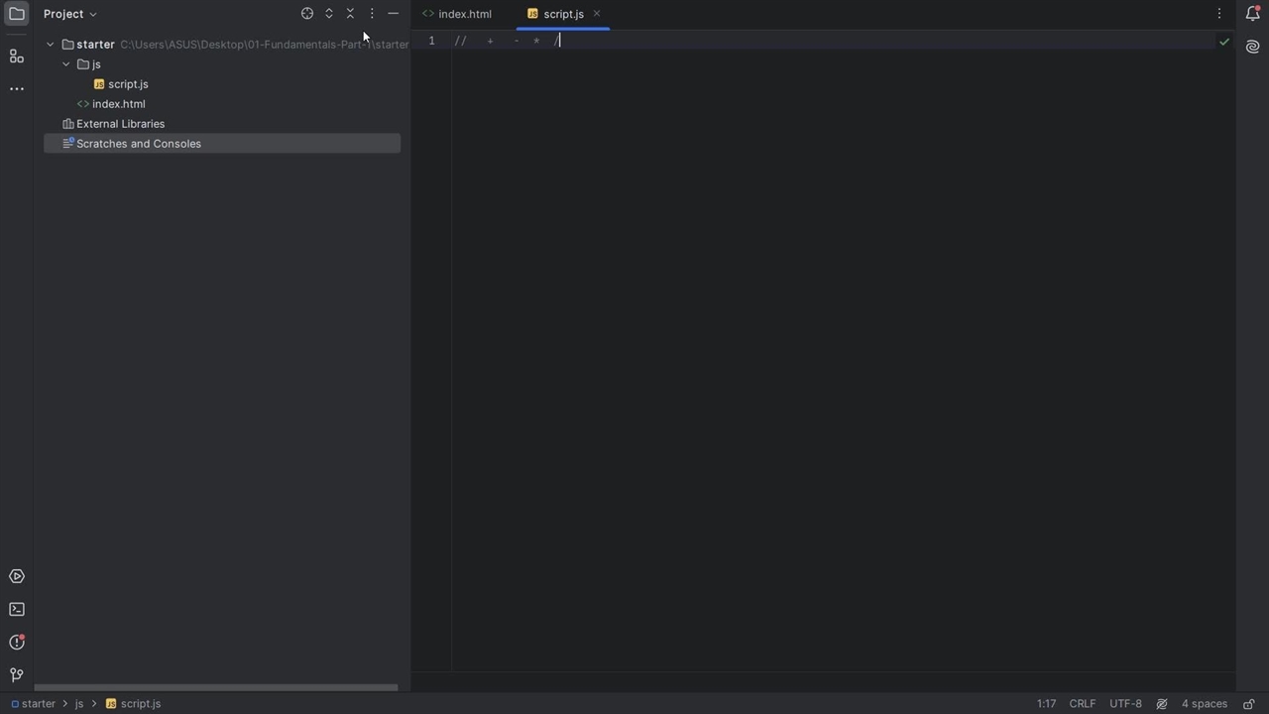Screen dimensions: 1269x714
Task: Toggle the code inspection checkmark indicator
Action: coord(1223,42)
